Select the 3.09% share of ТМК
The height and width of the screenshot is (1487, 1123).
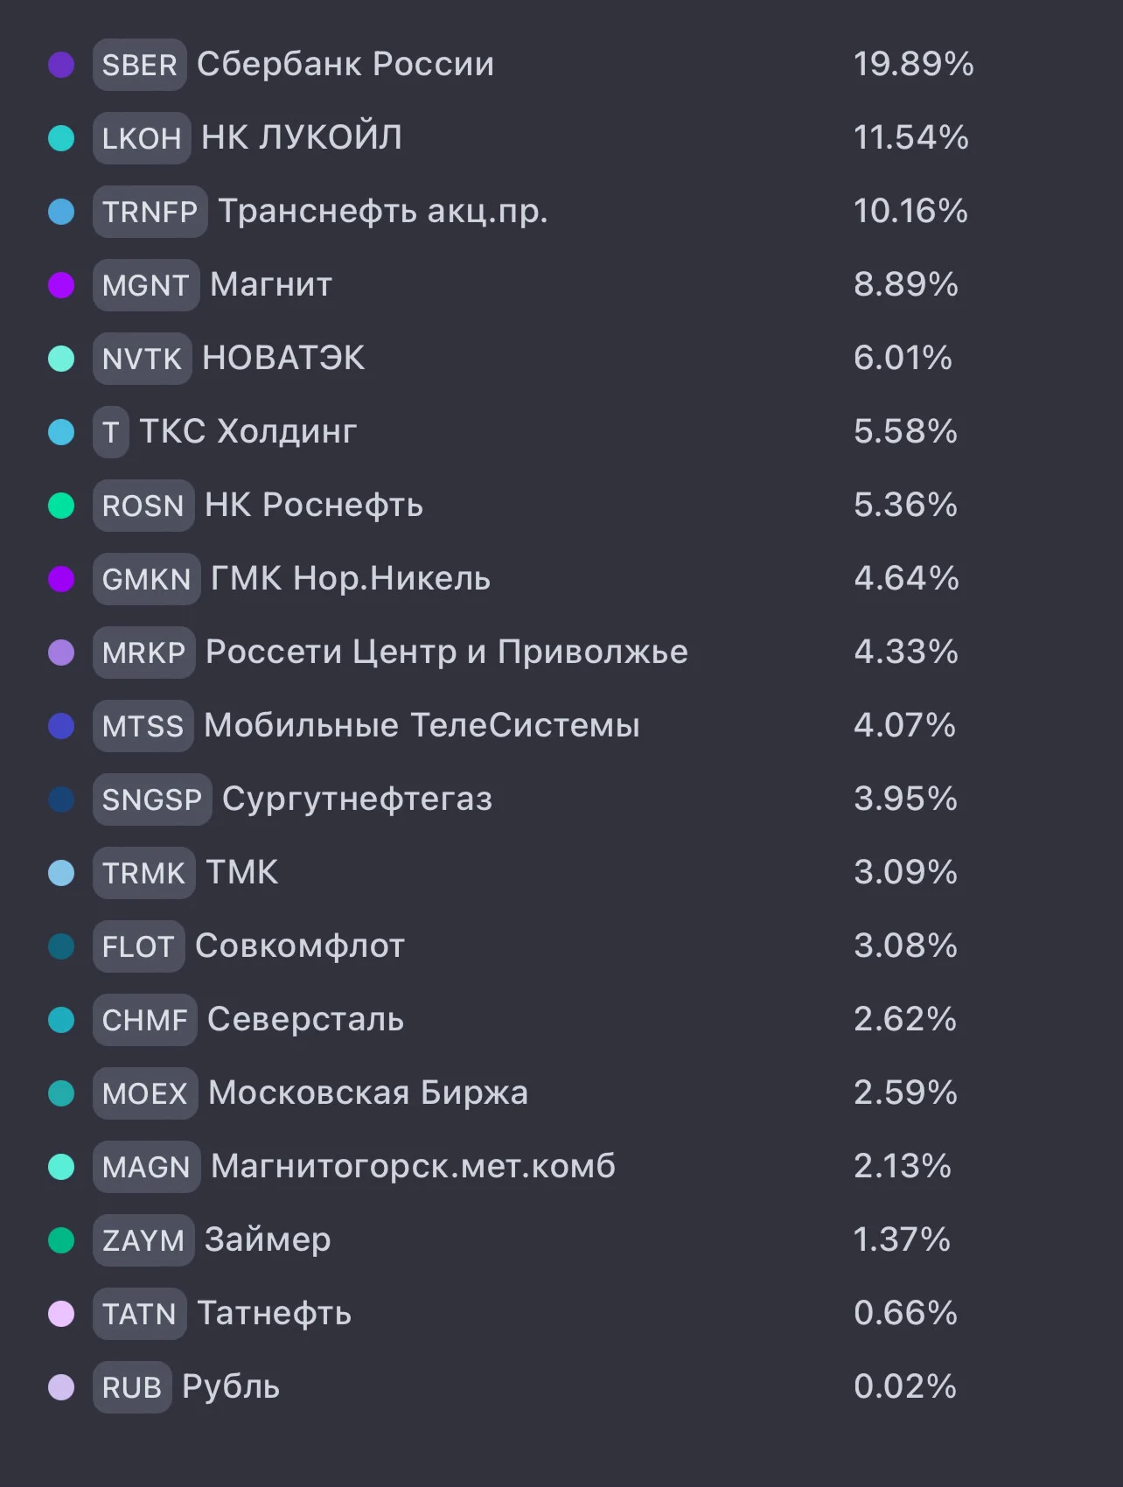point(905,873)
